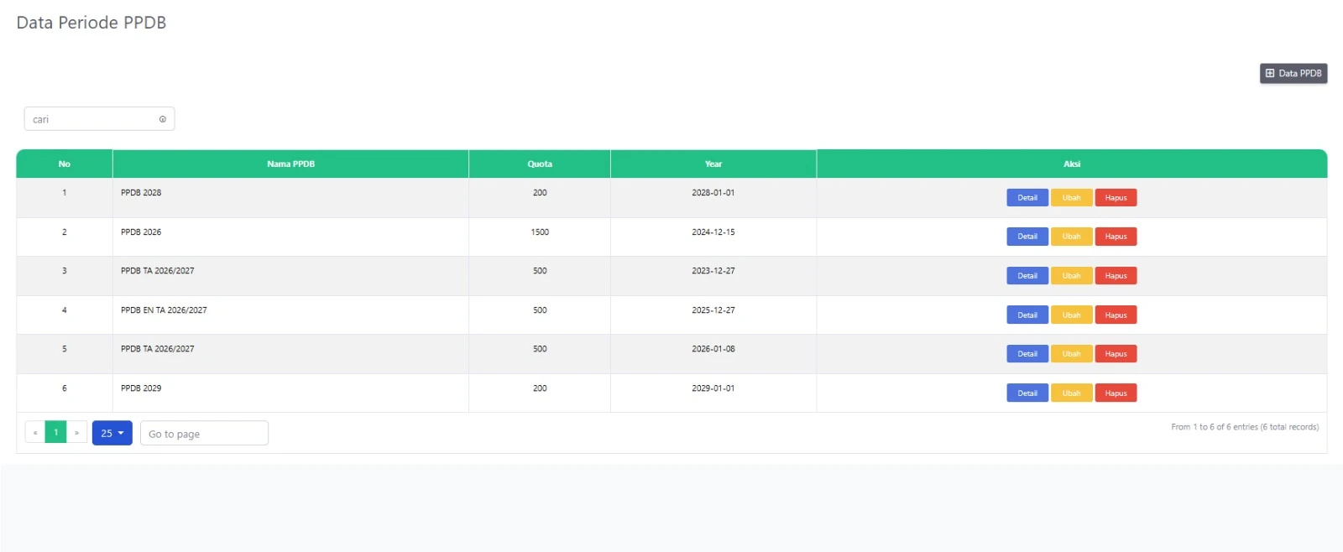
Task: Click the Go to page field
Action: [204, 434]
